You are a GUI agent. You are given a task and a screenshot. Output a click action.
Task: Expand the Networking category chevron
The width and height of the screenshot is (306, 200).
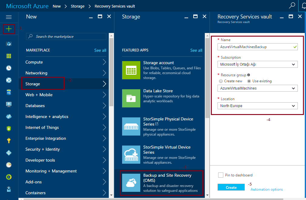point(105,73)
